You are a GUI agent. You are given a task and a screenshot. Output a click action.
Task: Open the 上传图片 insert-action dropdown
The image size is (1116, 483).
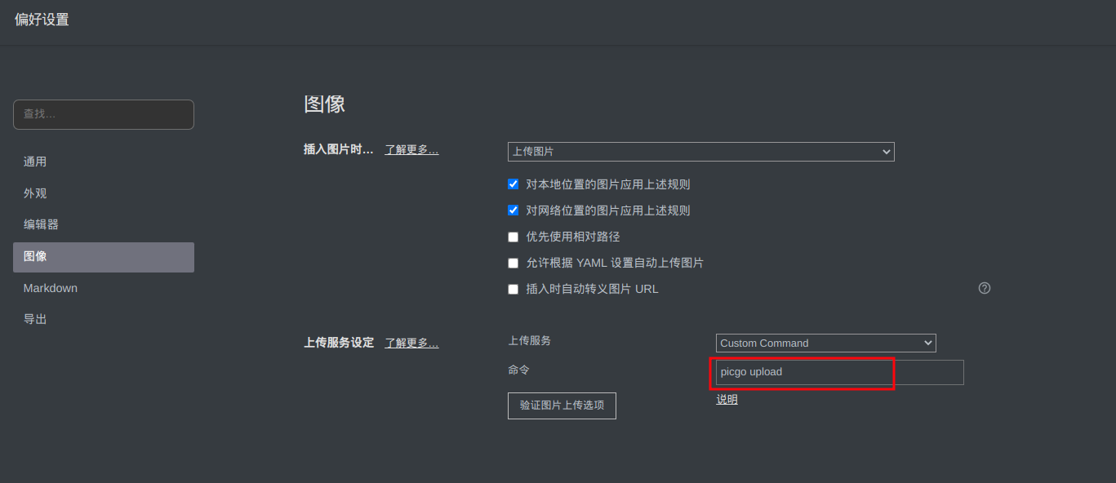coord(700,152)
